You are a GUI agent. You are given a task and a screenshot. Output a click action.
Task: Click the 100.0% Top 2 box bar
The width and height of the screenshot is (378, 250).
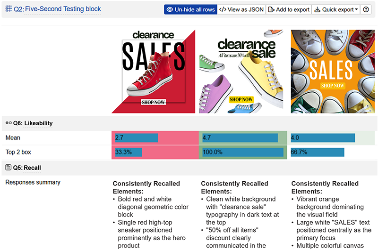243,152
